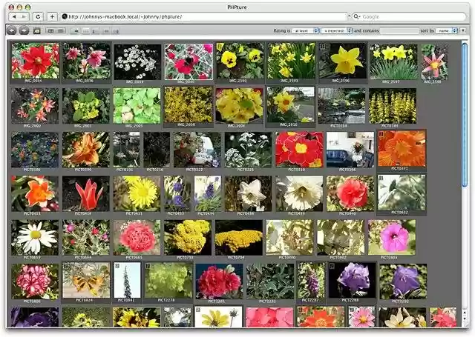Toggle selection box on PICT0632 white flower
This screenshot has width=475, height=337.
(x=381, y=178)
